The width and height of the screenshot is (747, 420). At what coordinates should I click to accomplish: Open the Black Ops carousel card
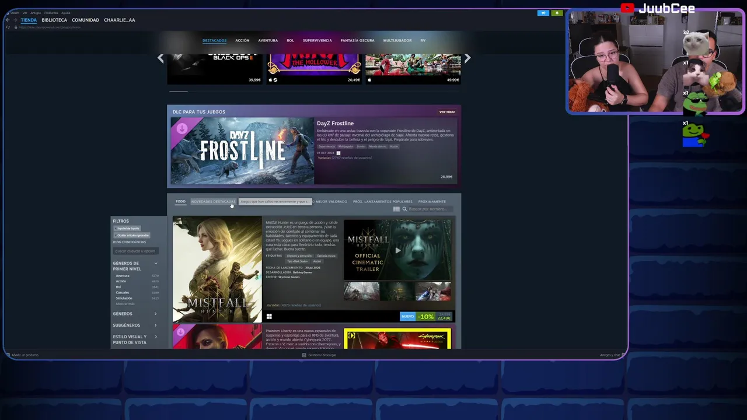[215, 69]
